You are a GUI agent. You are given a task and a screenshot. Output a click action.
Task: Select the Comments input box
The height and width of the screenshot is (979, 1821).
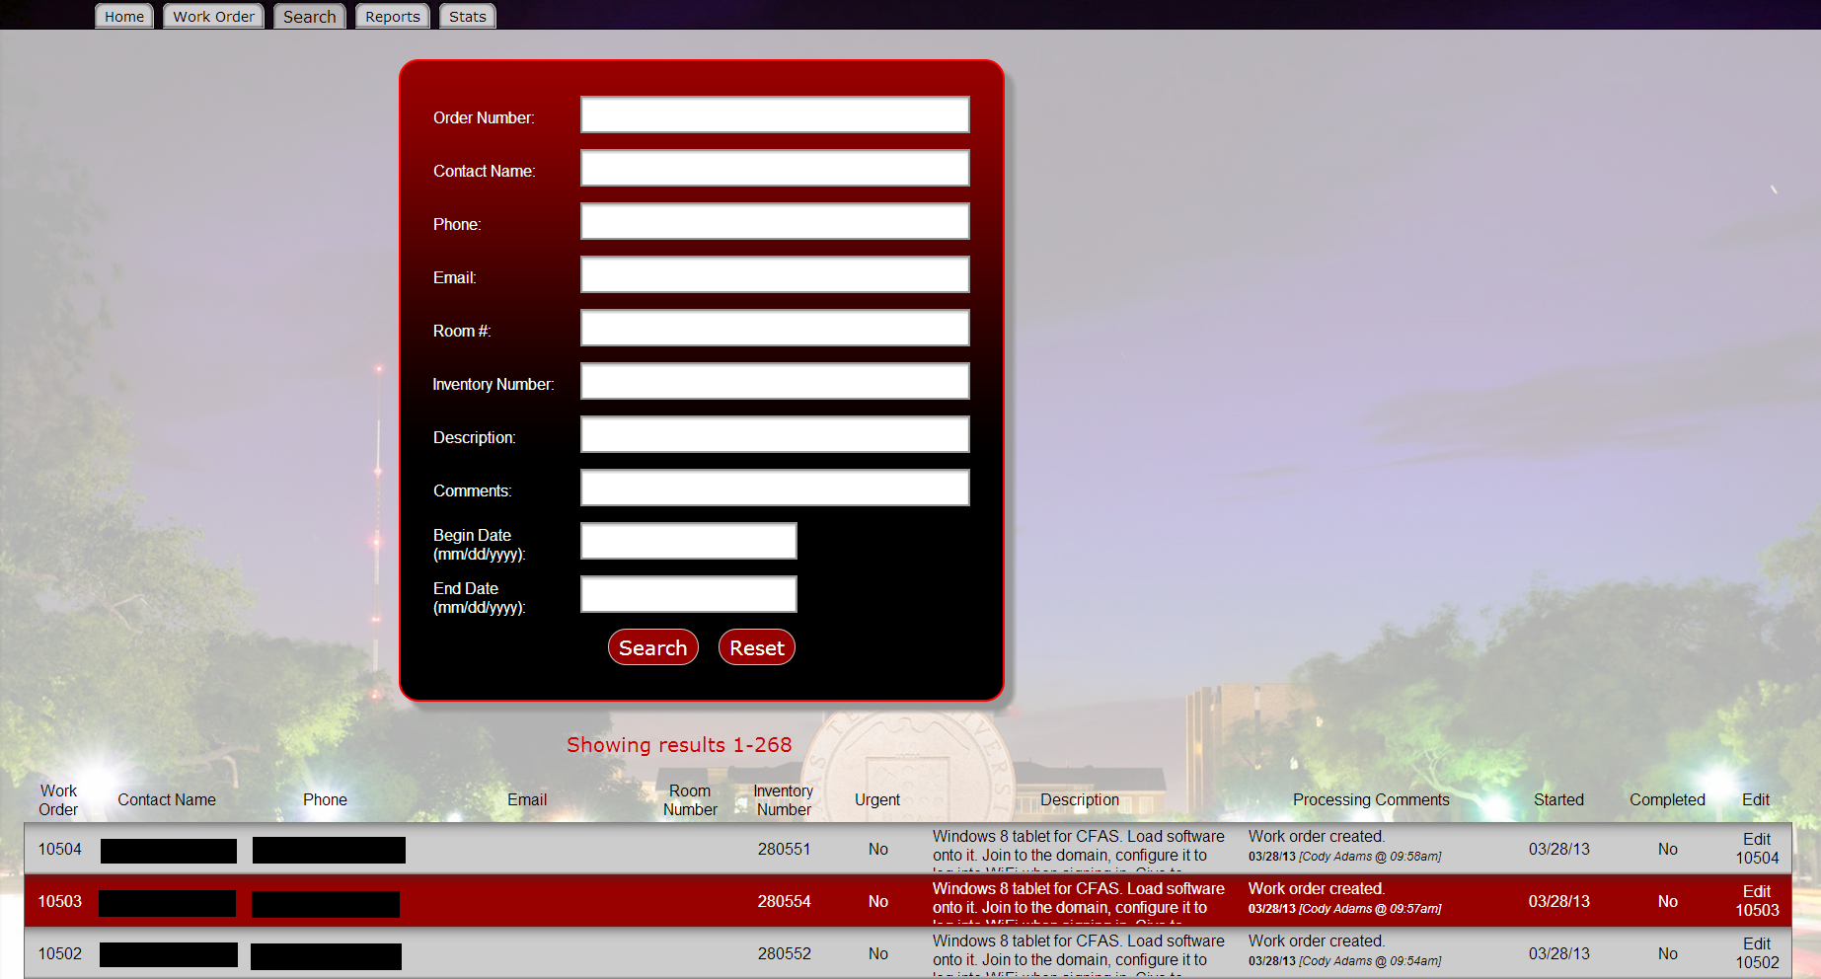775,488
